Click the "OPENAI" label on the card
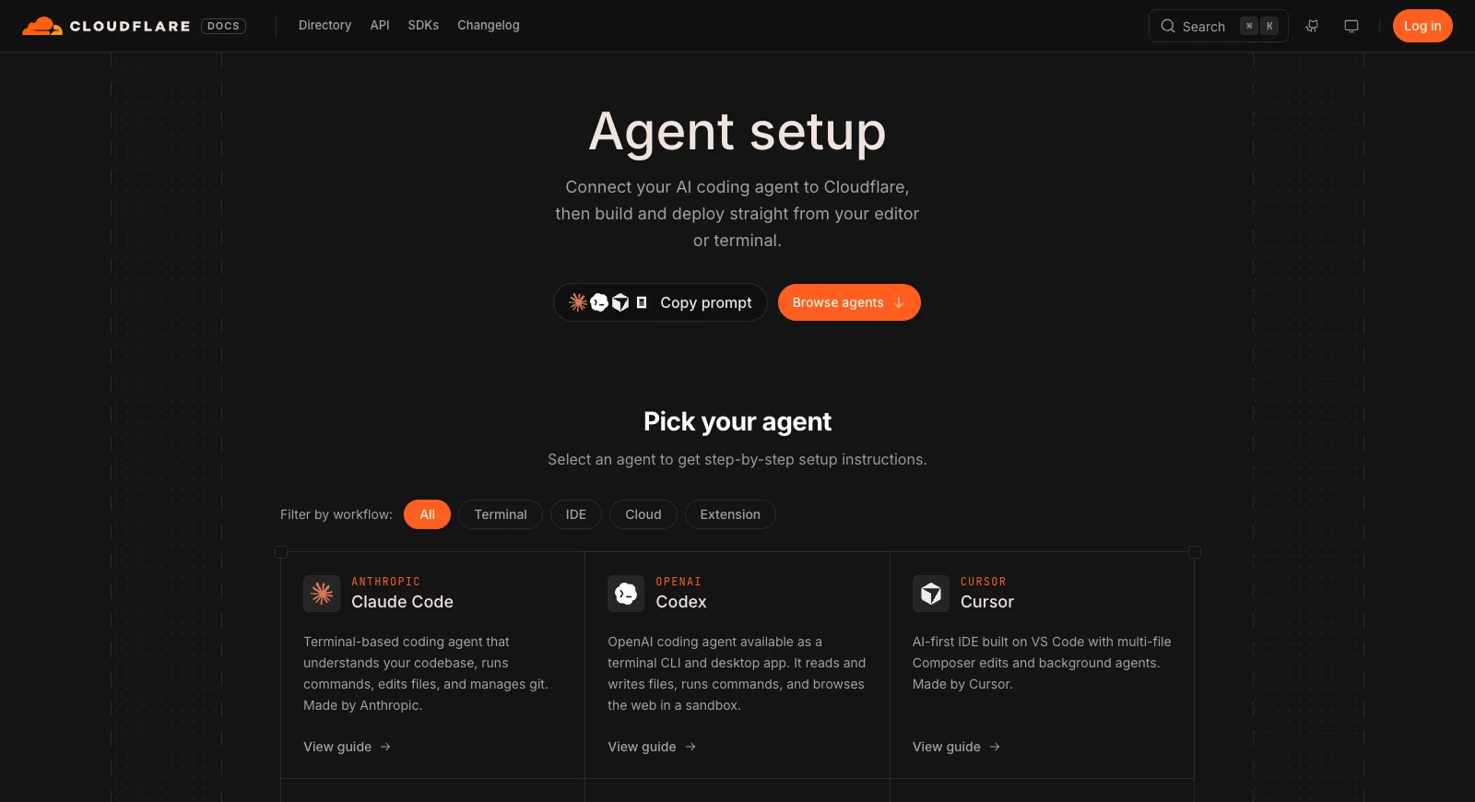 [678, 582]
